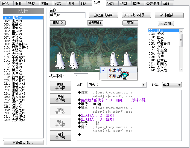Select enemy 012: 地狱犬 in enemy list
Viewport: 190px width, 148px height.
click(163, 67)
